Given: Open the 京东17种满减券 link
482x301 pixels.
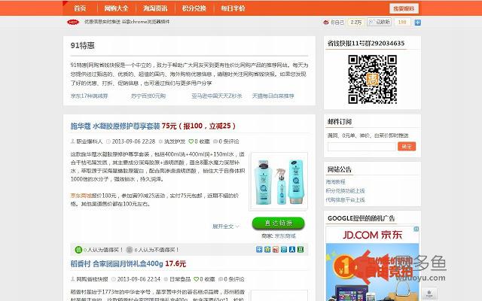Looking at the screenshot, I should (x=89, y=96).
